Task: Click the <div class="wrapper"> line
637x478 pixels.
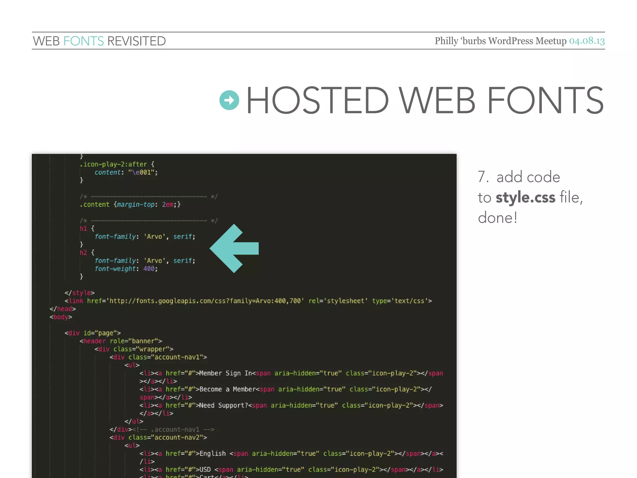Action: [134, 349]
